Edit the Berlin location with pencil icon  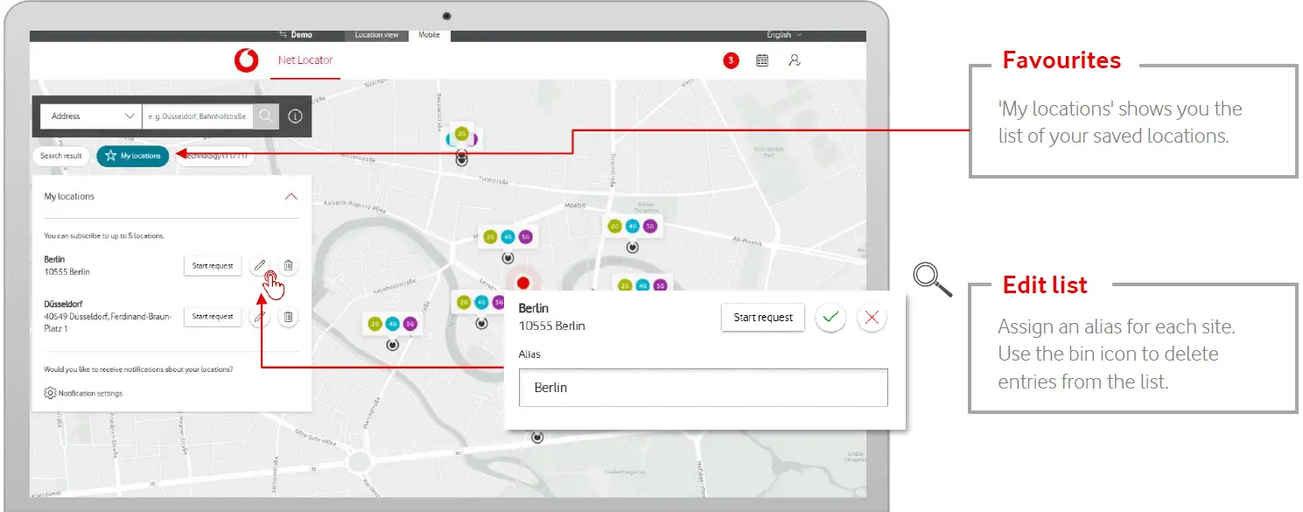[x=259, y=265]
